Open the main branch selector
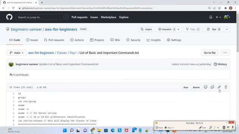 [x=16, y=53]
